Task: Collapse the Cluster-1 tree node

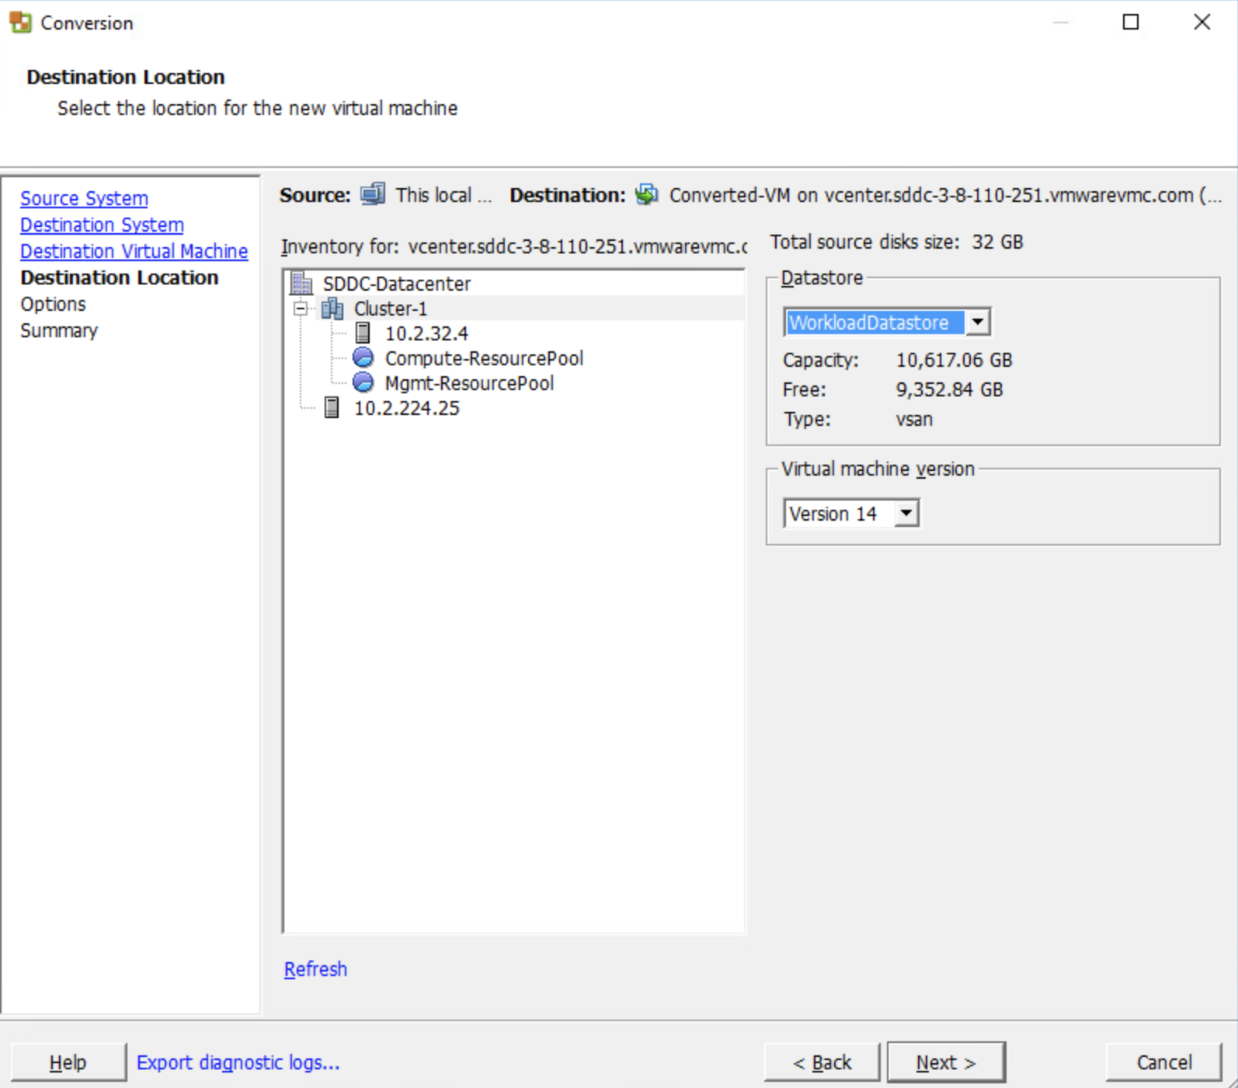Action: tap(301, 309)
